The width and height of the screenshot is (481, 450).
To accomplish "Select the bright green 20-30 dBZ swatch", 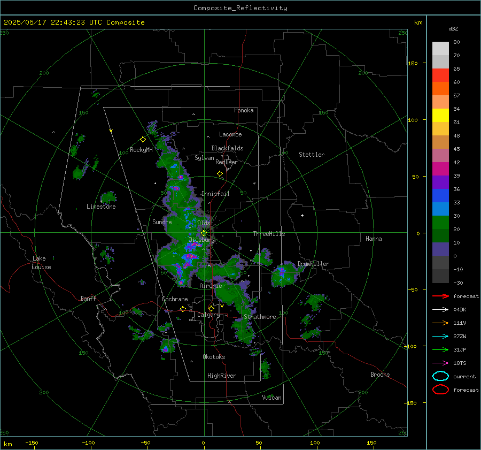I will [440, 222].
